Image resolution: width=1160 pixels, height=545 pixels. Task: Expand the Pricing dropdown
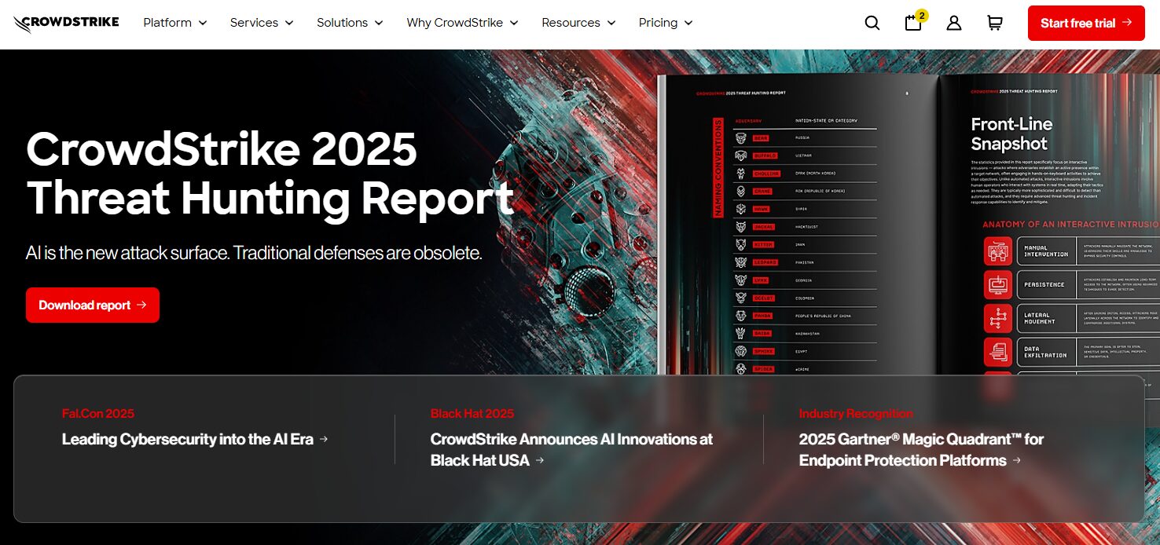point(665,23)
